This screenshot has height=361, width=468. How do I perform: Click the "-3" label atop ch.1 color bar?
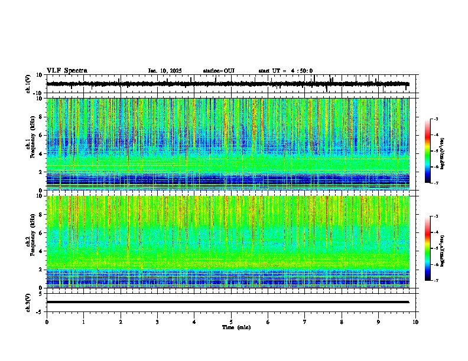click(x=435, y=119)
